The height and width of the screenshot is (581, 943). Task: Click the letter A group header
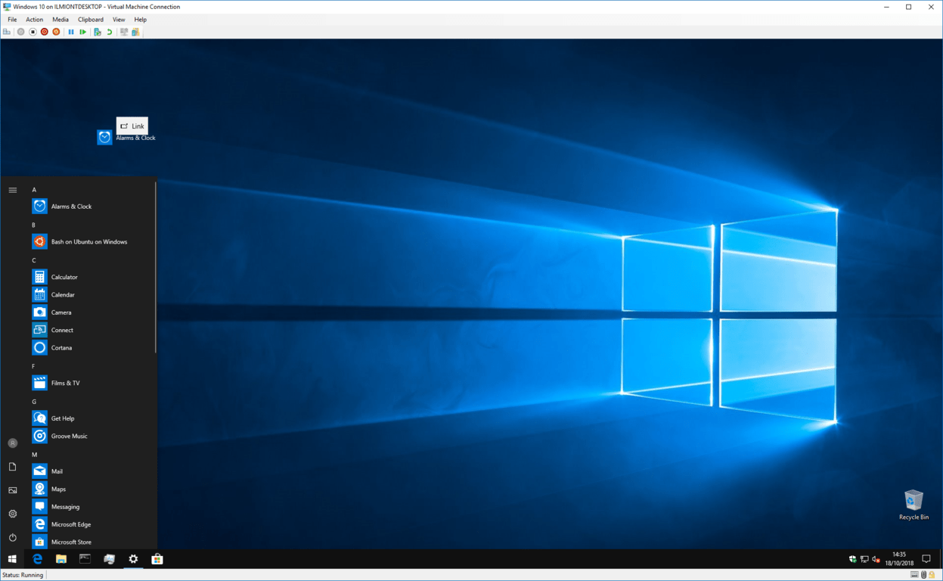(x=34, y=190)
